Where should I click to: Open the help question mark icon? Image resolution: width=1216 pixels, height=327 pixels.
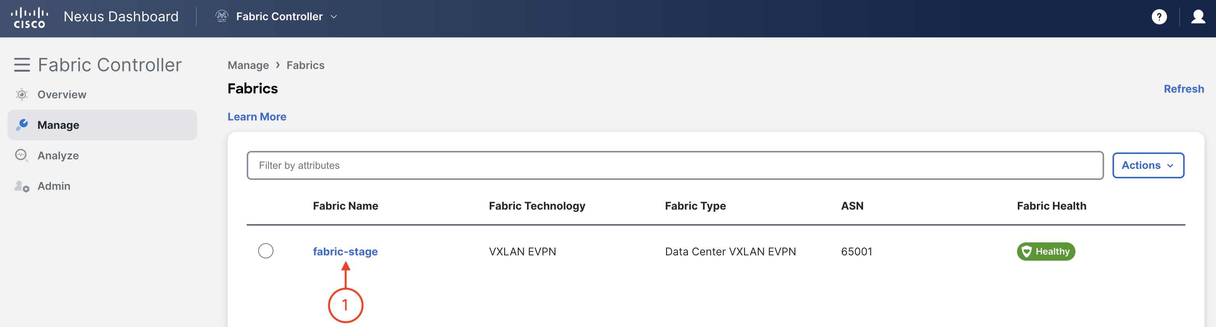point(1159,17)
